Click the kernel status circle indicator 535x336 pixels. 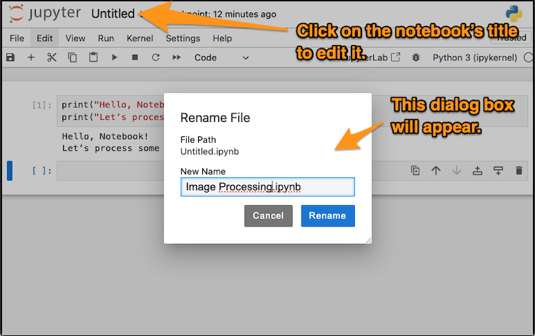pyautogui.click(x=529, y=58)
